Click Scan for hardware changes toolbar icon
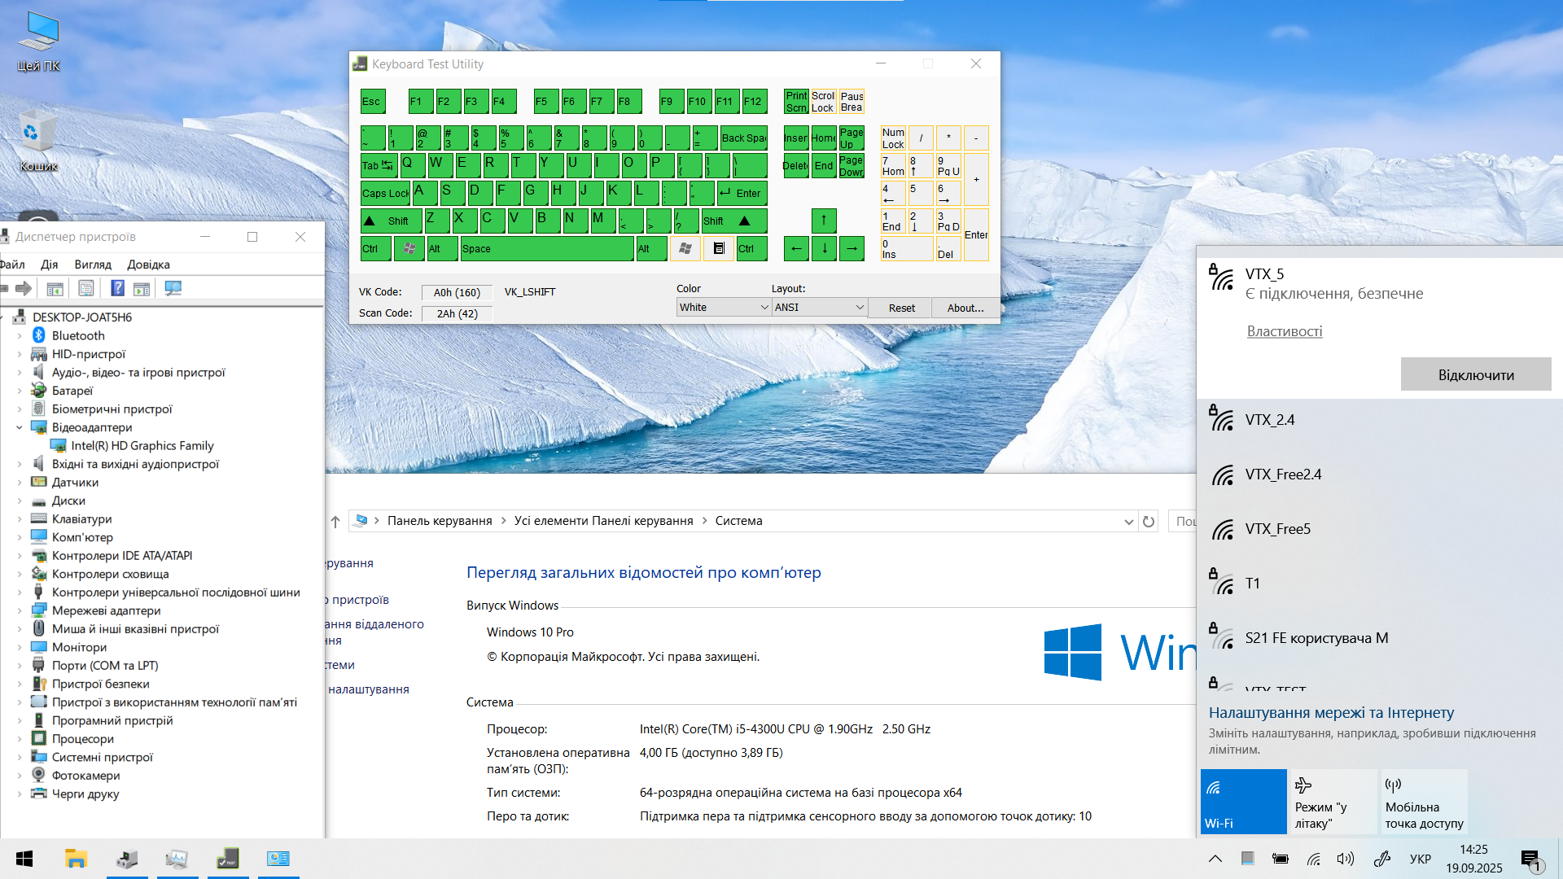Image resolution: width=1563 pixels, height=879 pixels. tap(173, 288)
